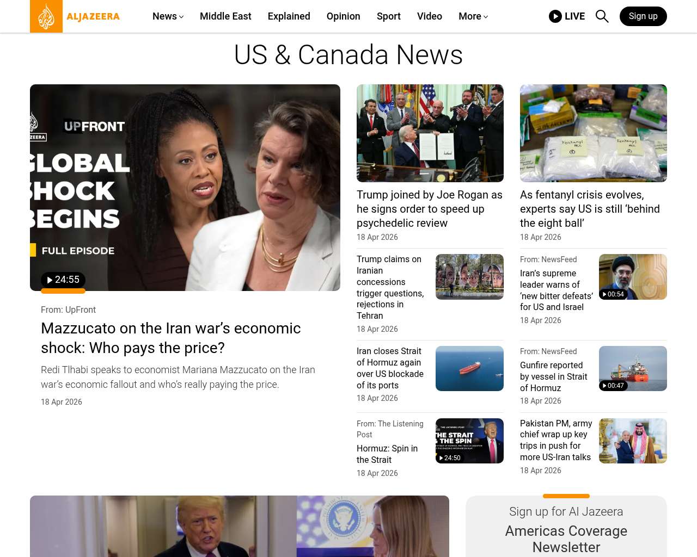This screenshot has width=697, height=557.
Task: Play the 24:55 UpFront full episode
Action: click(x=63, y=280)
